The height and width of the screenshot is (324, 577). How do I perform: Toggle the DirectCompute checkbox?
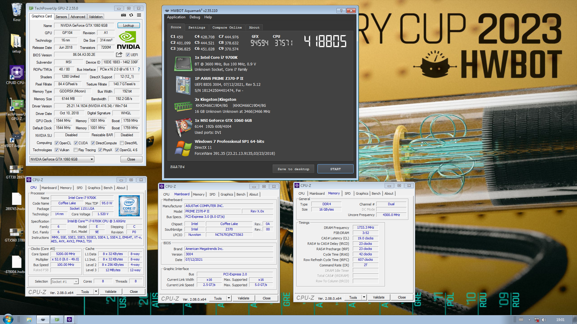coord(93,143)
